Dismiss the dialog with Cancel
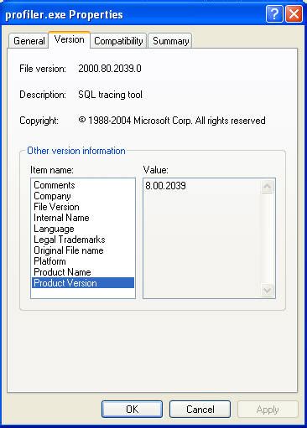307x428 pixels. 200,410
